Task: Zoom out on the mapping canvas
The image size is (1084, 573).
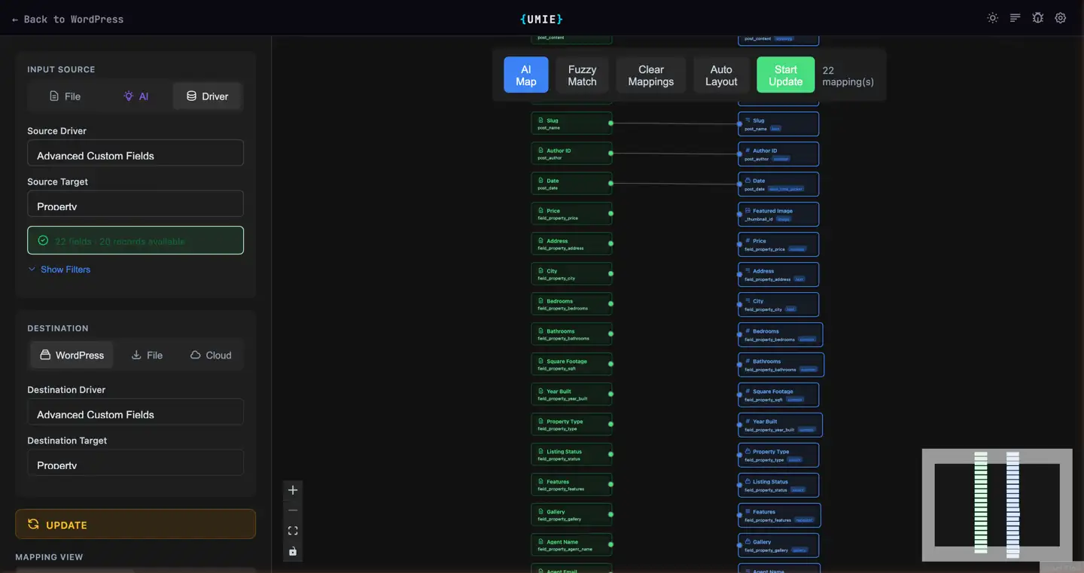Action: [293, 511]
